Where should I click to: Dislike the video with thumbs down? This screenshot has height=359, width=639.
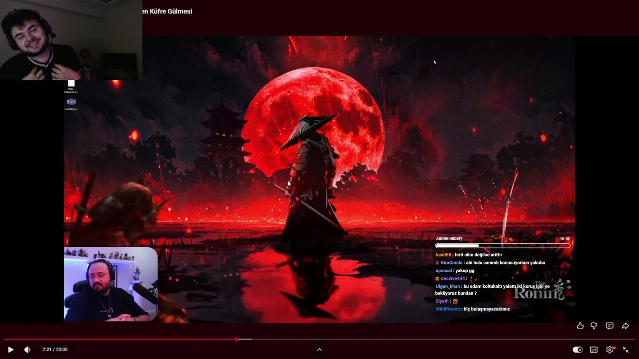click(x=594, y=326)
